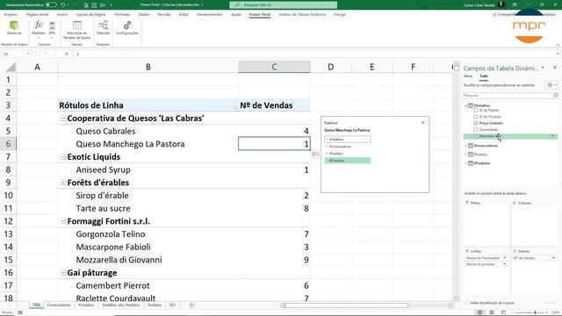Screen dimensions: 562x316
Task: Collapse the Formaggi Fortini s.r.l. group
Action: point(63,221)
